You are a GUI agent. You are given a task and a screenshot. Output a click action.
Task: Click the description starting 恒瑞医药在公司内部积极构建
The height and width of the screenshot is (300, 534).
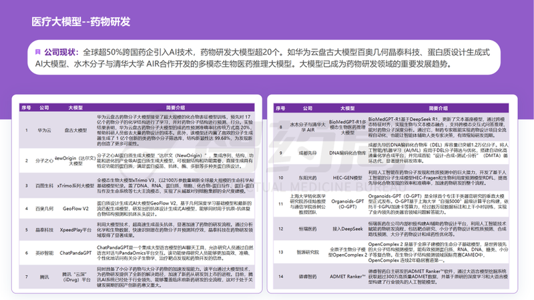click(438, 229)
